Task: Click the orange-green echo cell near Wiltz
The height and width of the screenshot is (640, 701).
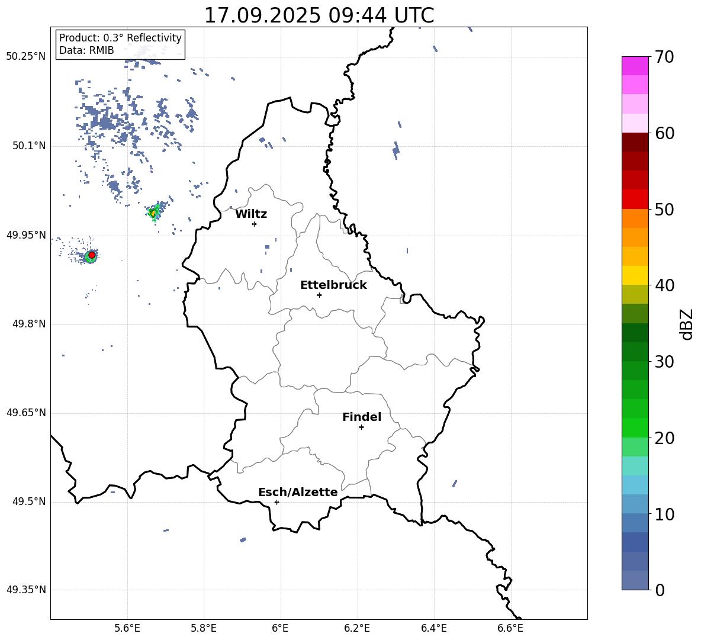Action: pos(153,213)
